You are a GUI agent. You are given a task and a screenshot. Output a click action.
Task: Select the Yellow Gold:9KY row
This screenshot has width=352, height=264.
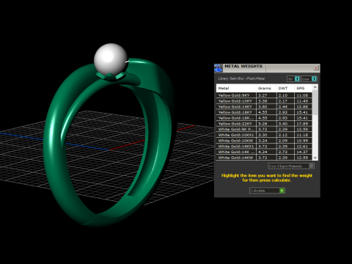click(x=264, y=95)
